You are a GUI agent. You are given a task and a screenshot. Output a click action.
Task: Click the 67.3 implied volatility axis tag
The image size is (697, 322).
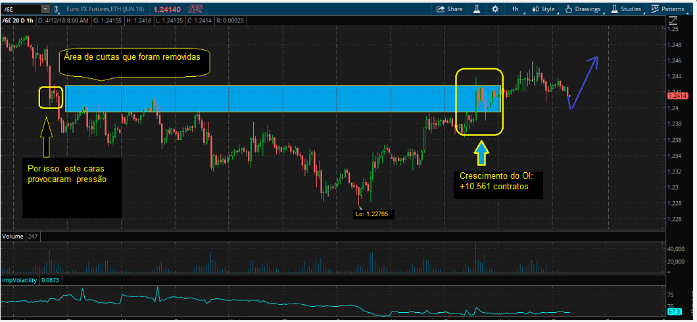[x=675, y=311]
